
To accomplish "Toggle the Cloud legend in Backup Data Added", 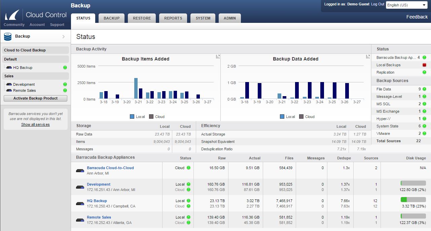I will click(x=307, y=117).
